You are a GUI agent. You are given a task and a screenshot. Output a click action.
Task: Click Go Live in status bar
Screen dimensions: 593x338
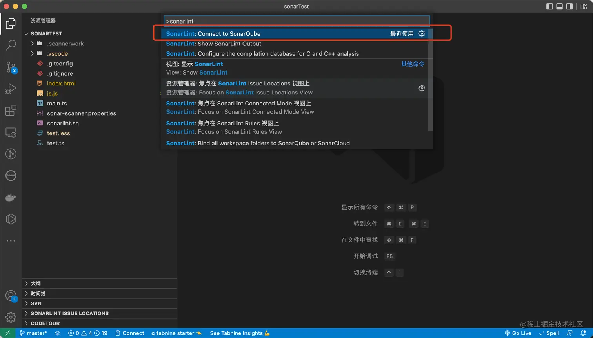point(518,333)
